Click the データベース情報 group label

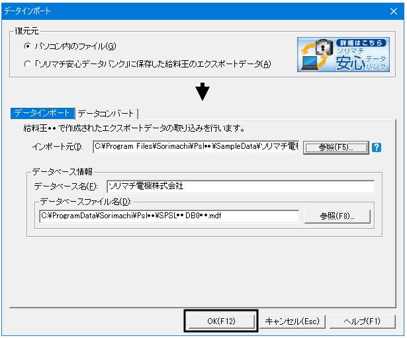[x=62, y=171]
